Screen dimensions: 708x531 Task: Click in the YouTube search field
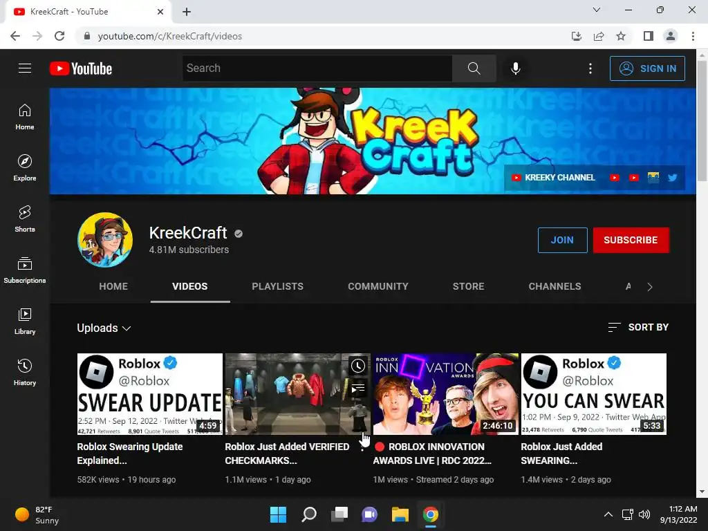pos(317,68)
